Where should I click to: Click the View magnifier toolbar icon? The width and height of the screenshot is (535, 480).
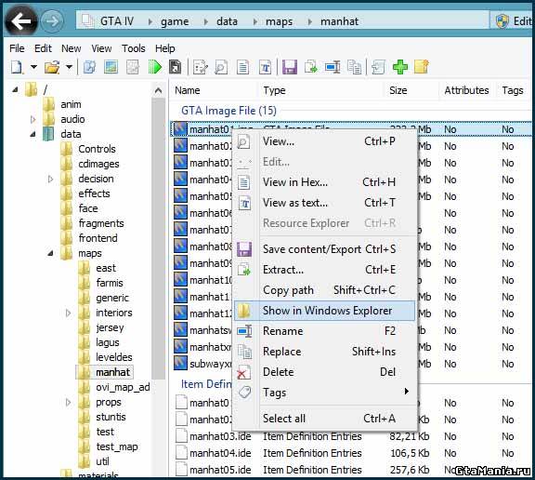click(x=221, y=67)
